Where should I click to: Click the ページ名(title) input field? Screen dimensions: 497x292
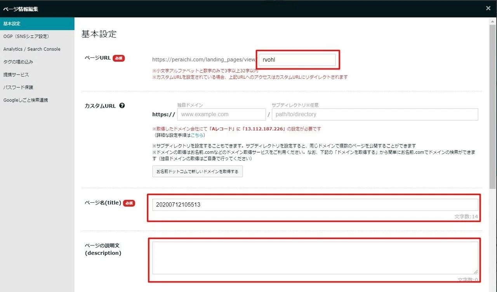(x=315, y=205)
